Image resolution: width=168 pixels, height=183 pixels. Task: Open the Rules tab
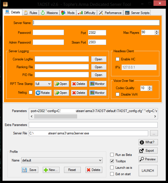tap(30, 13)
